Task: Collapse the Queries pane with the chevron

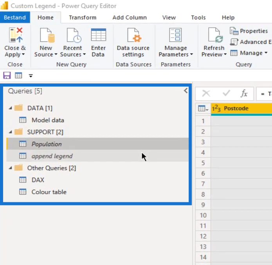Action: [x=186, y=90]
